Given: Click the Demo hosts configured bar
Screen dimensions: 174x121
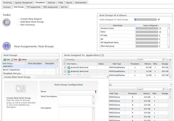Looking at the screenshot, I should 147,32.
